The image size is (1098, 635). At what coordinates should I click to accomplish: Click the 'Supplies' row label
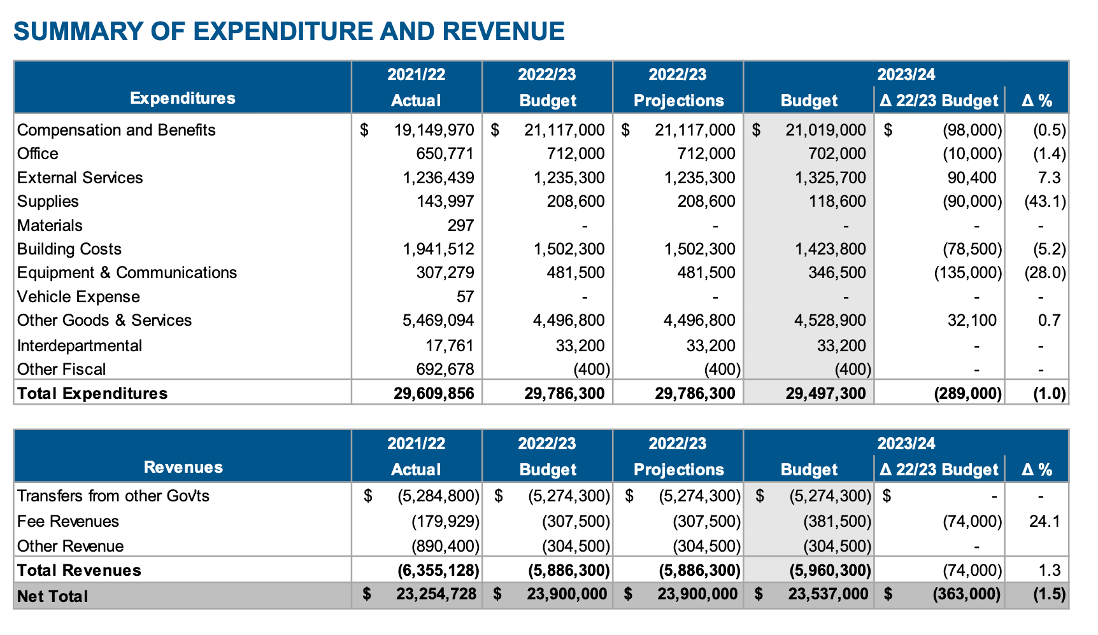(x=48, y=202)
